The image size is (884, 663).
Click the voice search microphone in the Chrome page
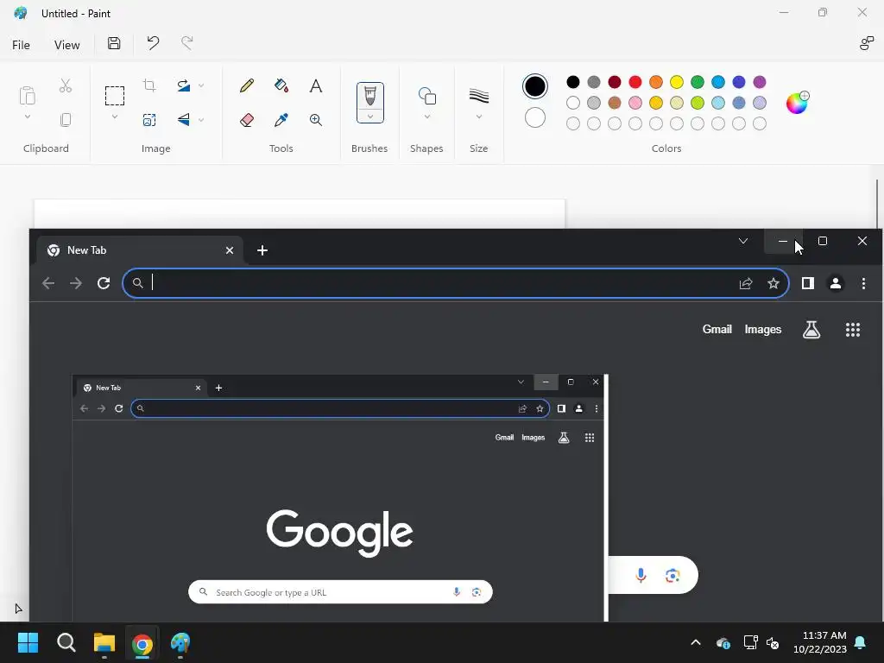641,575
